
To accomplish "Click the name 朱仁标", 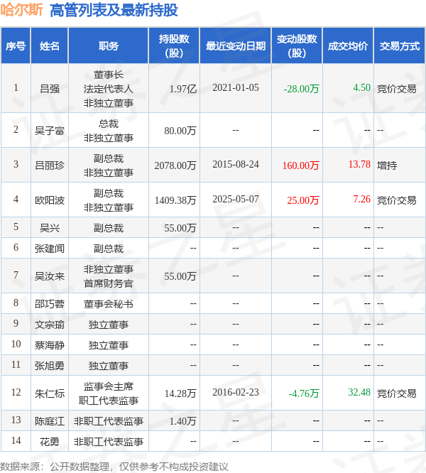I will tap(50, 393).
